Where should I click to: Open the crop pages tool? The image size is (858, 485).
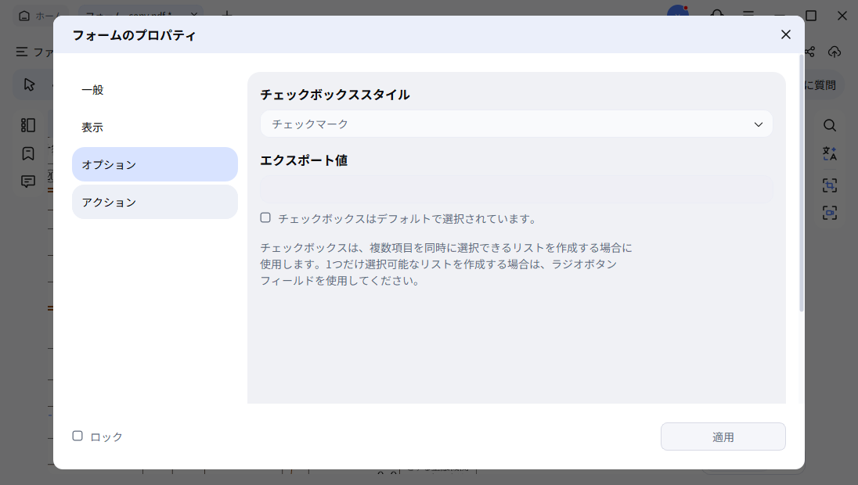[x=829, y=185]
